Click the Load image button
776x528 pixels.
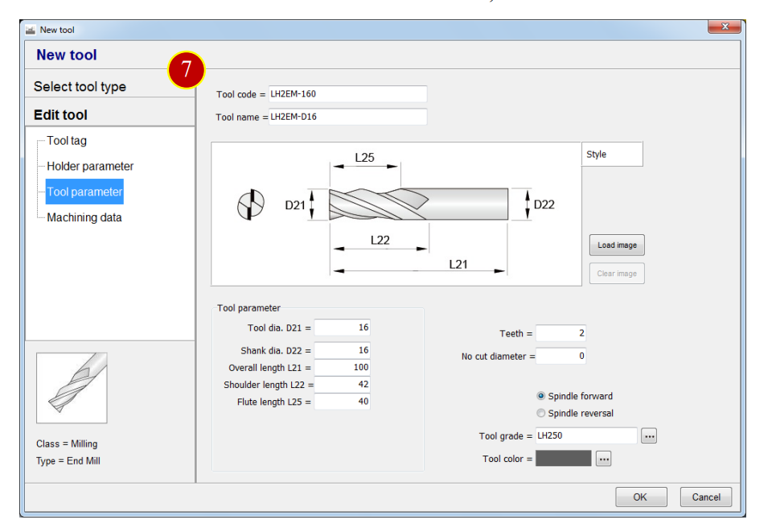(x=617, y=245)
